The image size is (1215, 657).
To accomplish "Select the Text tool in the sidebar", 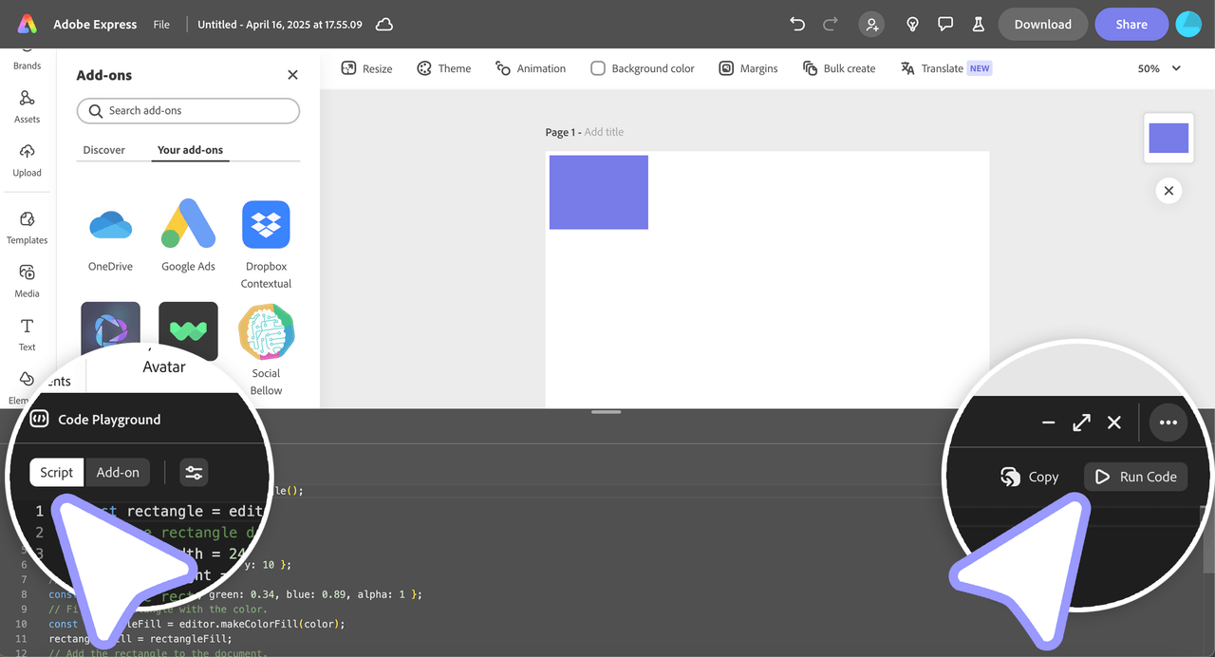I will point(27,332).
